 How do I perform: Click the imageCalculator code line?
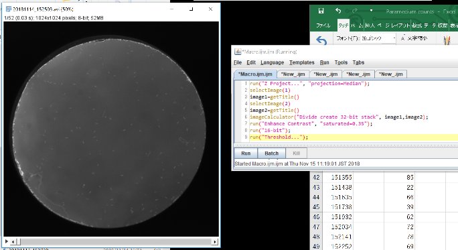click(x=339, y=117)
